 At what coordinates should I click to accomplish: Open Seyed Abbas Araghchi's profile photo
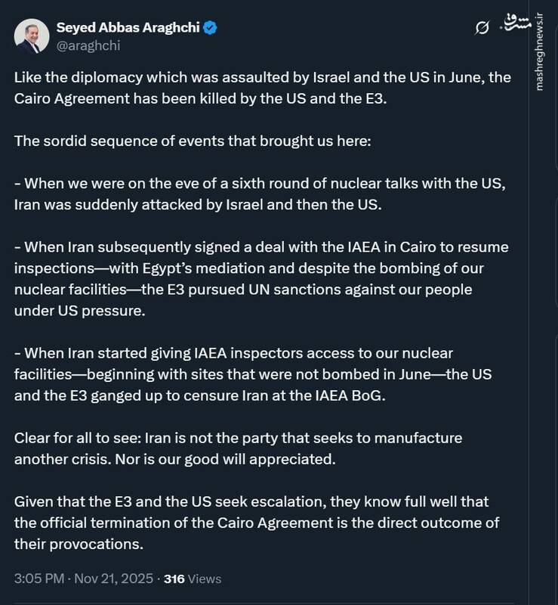(32, 36)
